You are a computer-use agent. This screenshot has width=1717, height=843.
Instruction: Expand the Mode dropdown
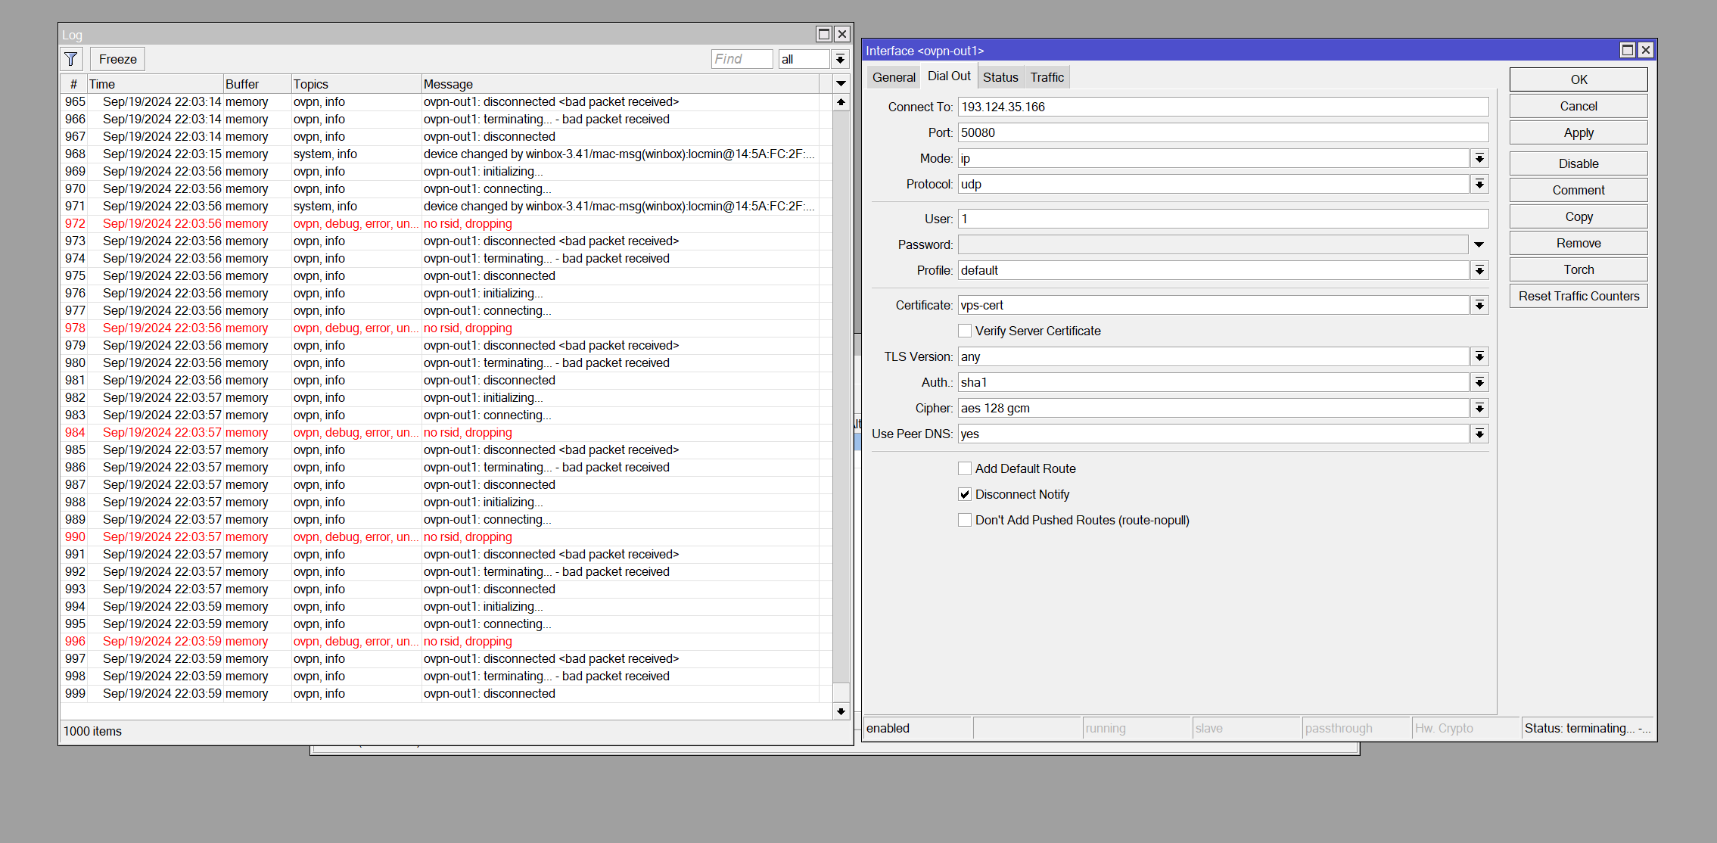click(x=1479, y=158)
